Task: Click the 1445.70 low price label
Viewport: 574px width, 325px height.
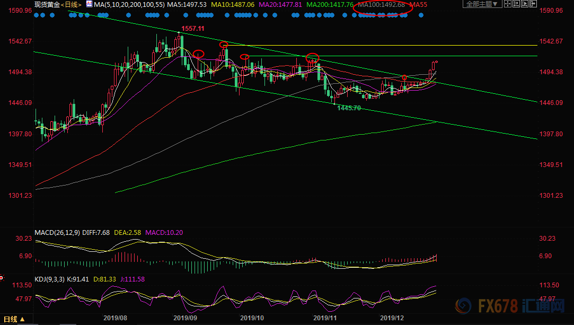Action: pos(349,108)
